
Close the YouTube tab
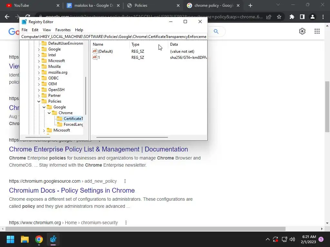point(58,6)
